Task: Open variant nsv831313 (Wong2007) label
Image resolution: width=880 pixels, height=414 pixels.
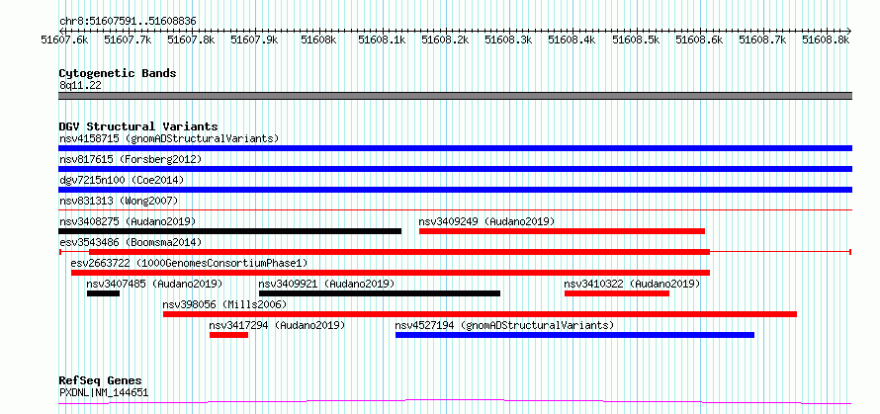Action: pyautogui.click(x=119, y=201)
